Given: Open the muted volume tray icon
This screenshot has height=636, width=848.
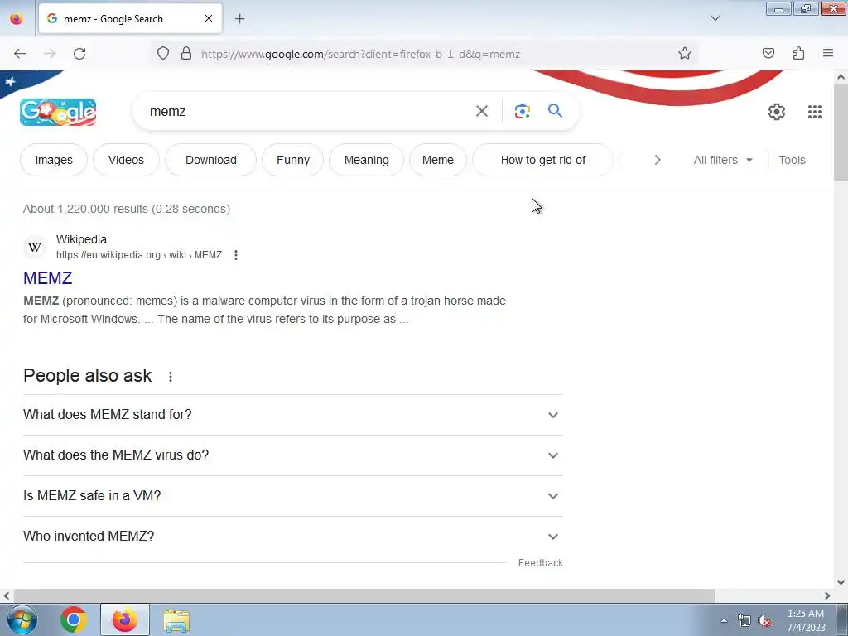Looking at the screenshot, I should click(764, 620).
